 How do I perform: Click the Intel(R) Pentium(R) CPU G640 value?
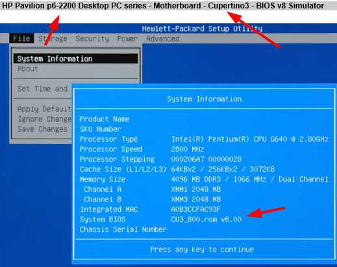pos(250,139)
